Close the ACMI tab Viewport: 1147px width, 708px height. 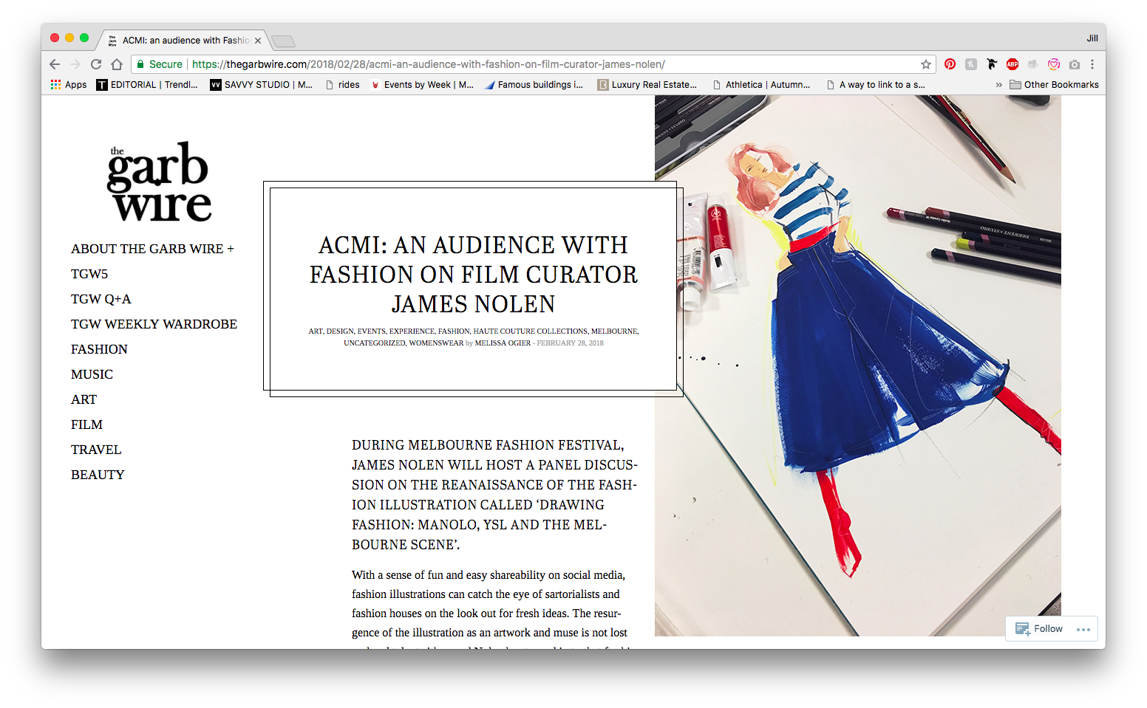coord(258,41)
